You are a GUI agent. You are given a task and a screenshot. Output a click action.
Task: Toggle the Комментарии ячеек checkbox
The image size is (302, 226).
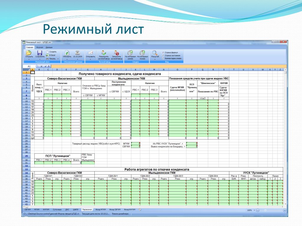163,58
